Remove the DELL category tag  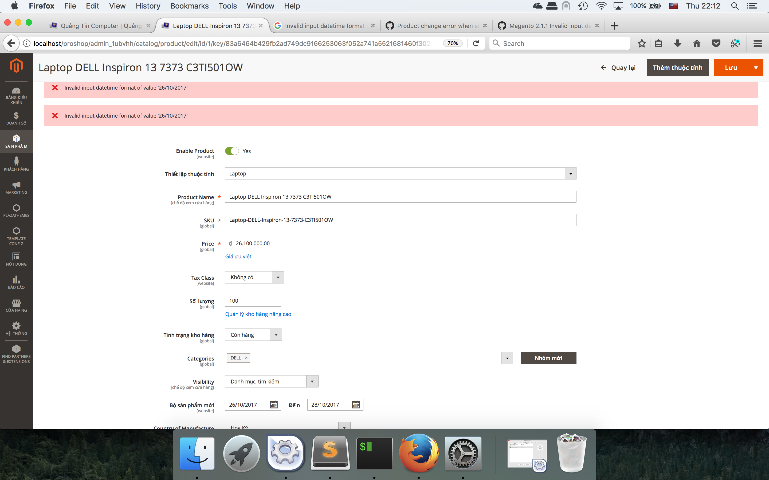point(246,358)
